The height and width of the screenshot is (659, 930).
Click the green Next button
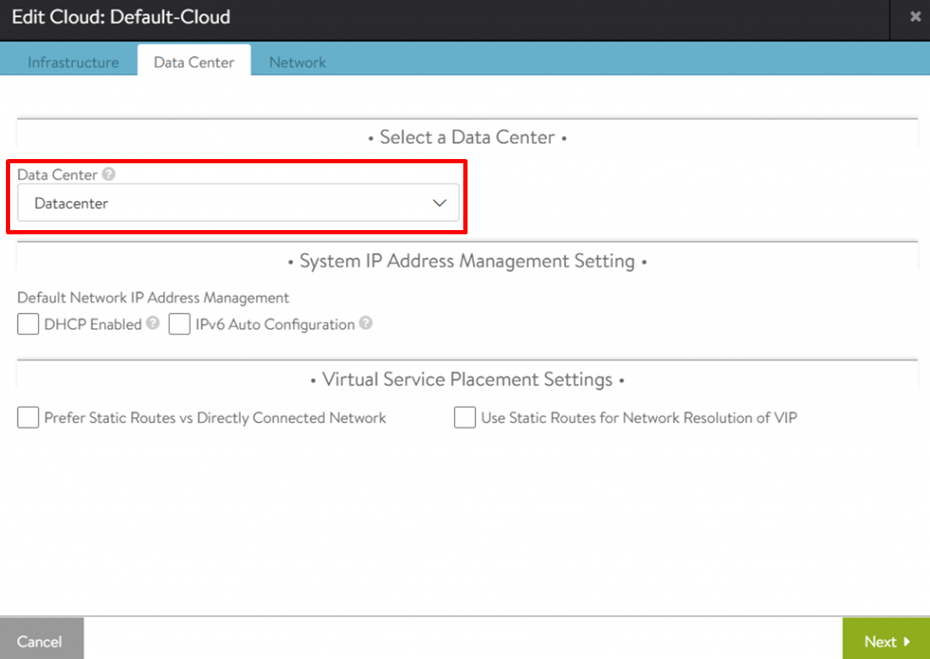(886, 641)
